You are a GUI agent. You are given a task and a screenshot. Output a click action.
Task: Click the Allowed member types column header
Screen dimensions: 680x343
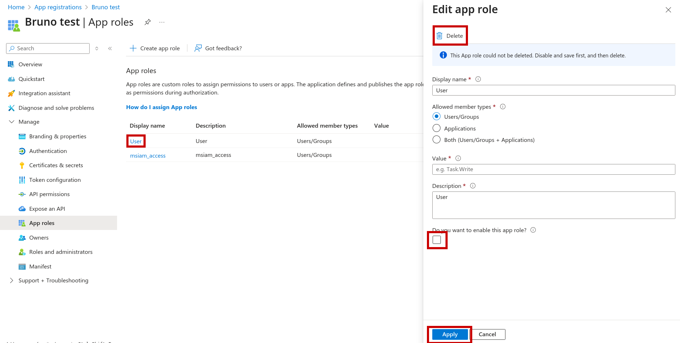[327, 126]
